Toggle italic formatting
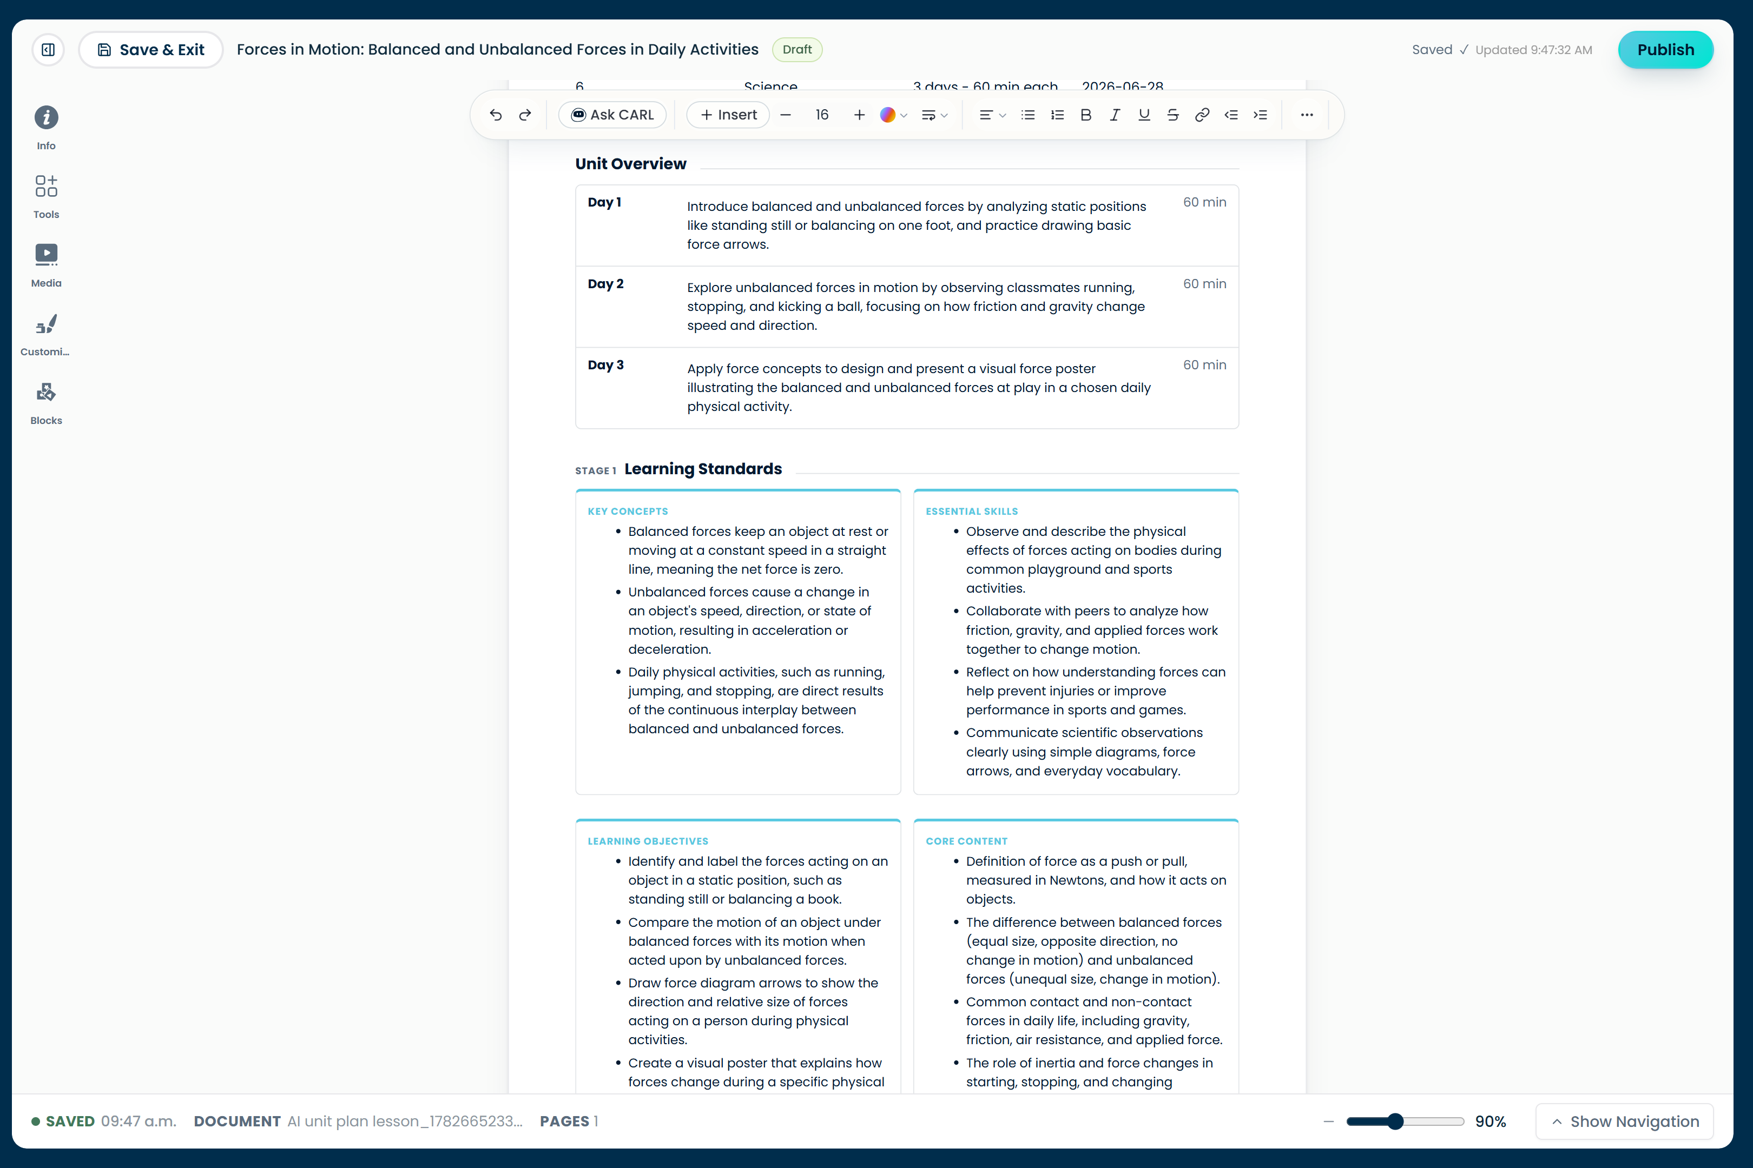Screen dimensions: 1753x1168 [1115, 115]
